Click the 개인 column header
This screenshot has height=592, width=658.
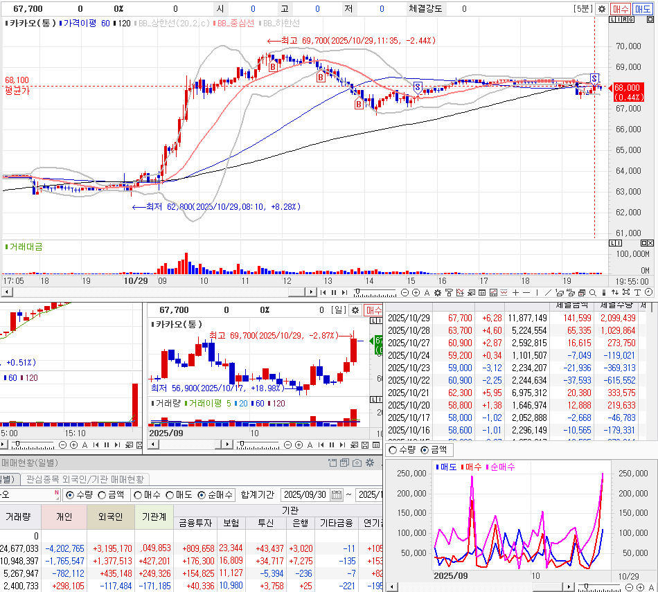tap(64, 517)
